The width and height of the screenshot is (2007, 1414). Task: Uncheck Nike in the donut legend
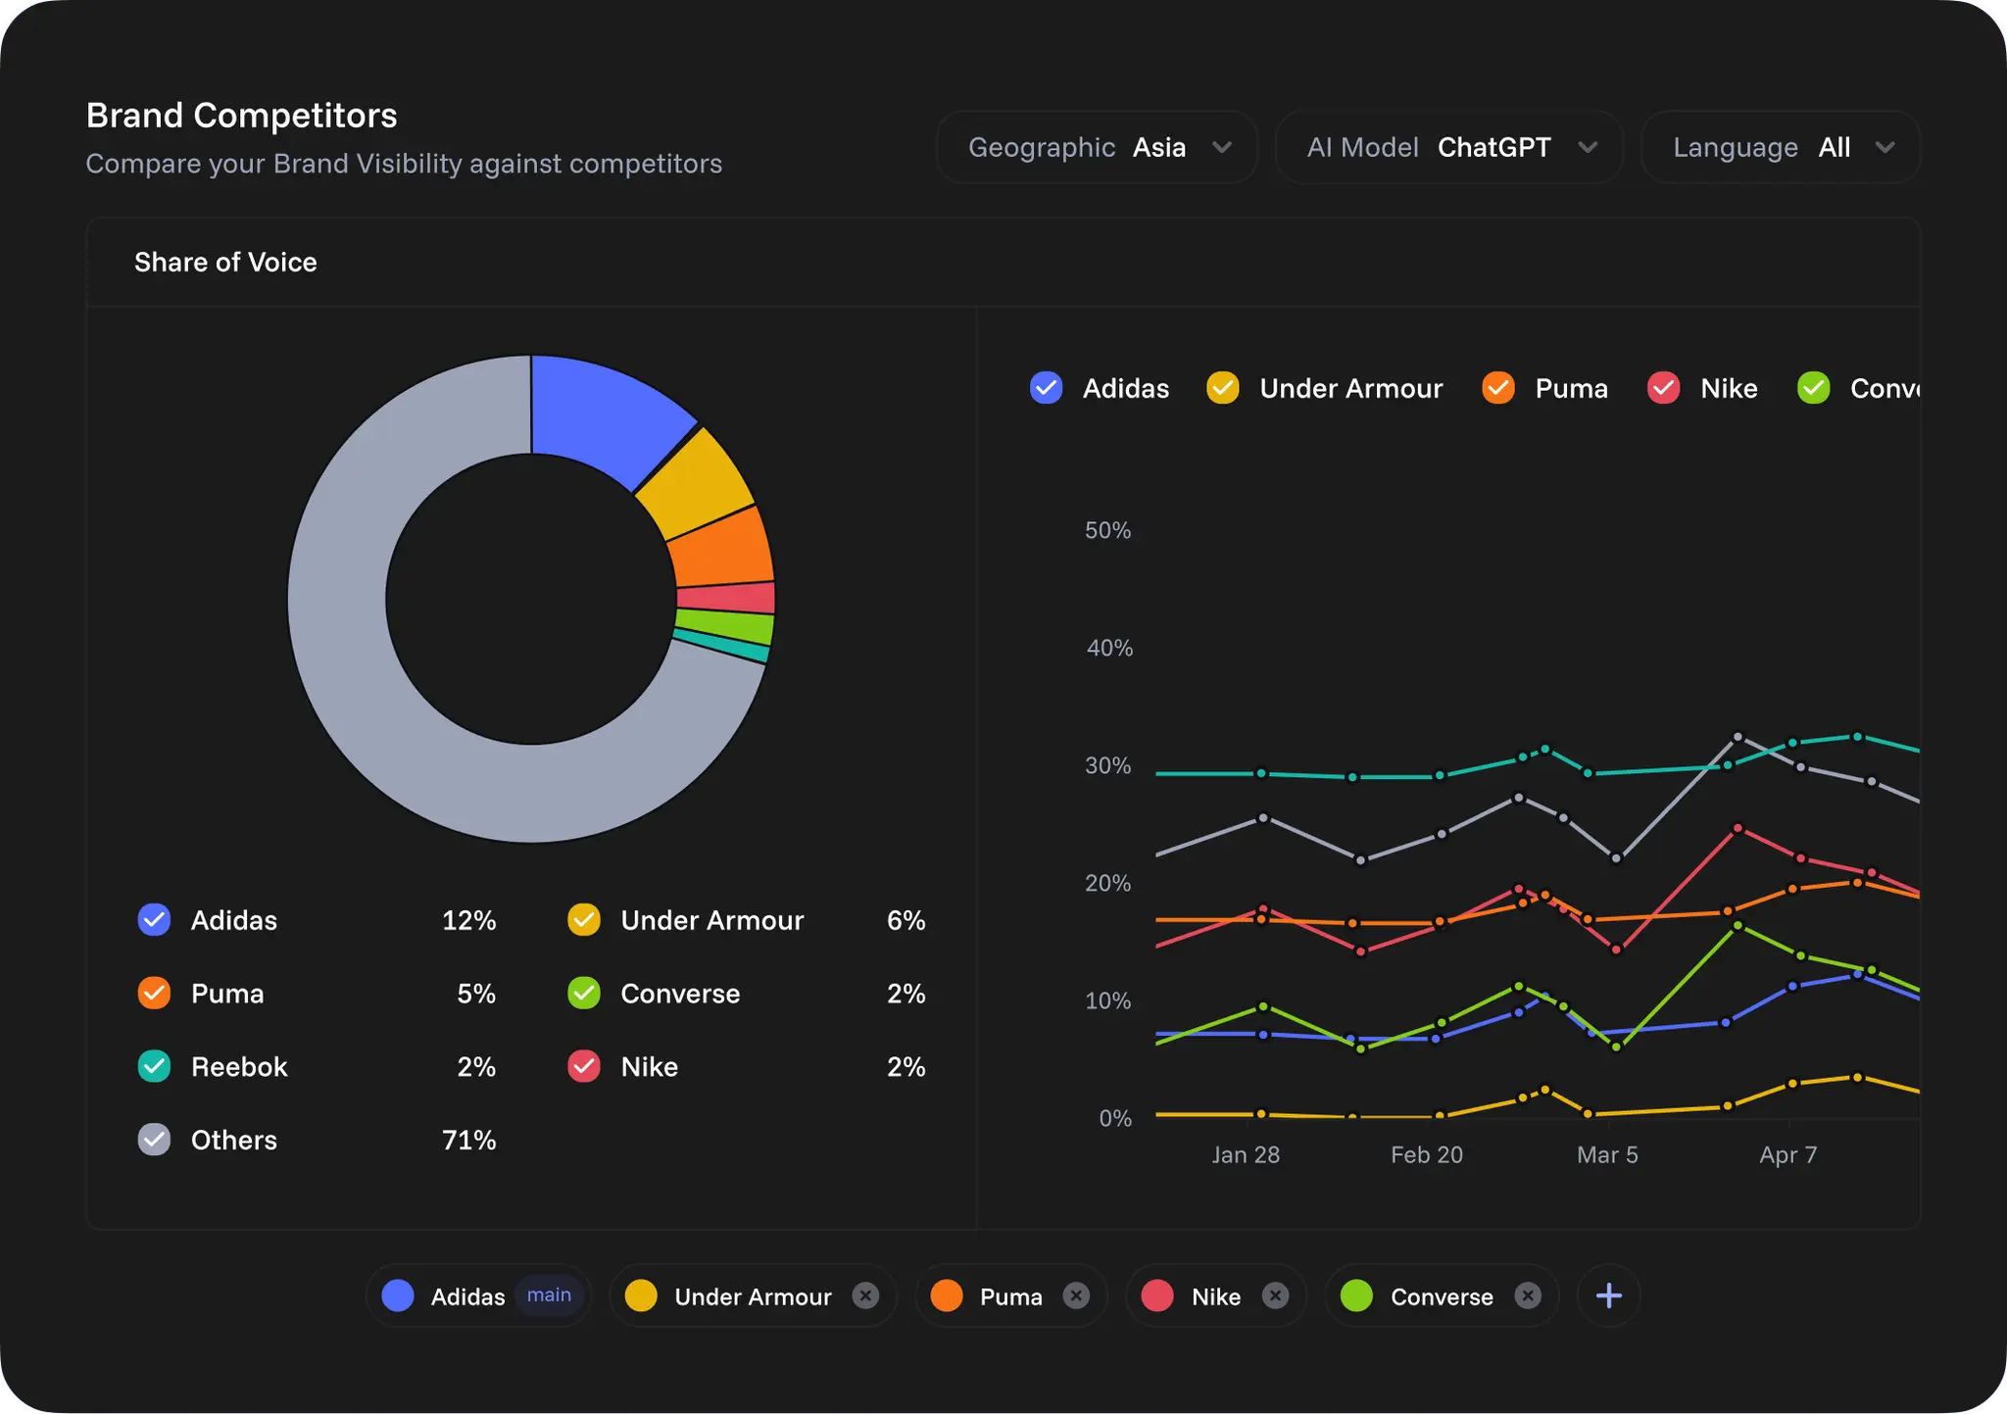tap(584, 1066)
